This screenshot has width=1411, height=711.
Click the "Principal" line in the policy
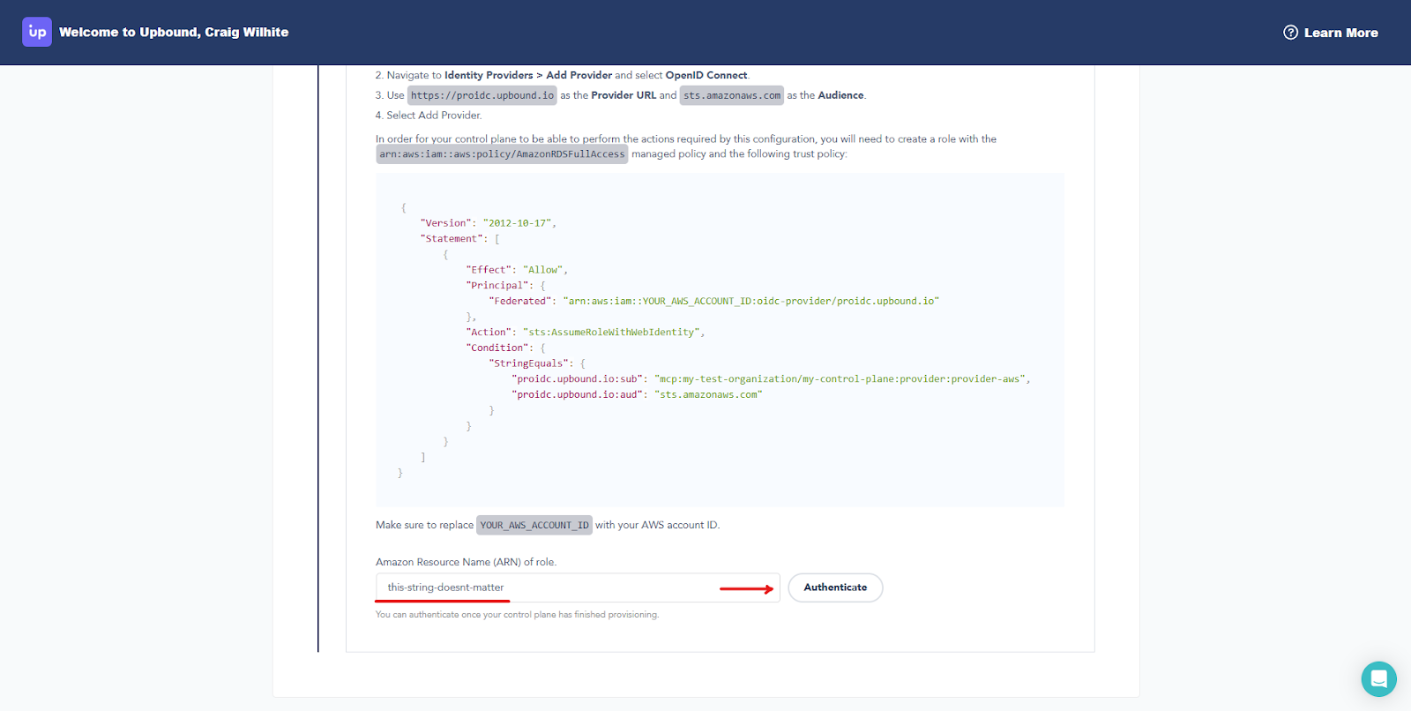[505, 286]
